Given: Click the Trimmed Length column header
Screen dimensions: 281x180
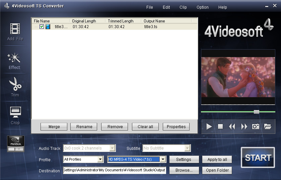Looking at the screenshot, I should tap(123, 21).
